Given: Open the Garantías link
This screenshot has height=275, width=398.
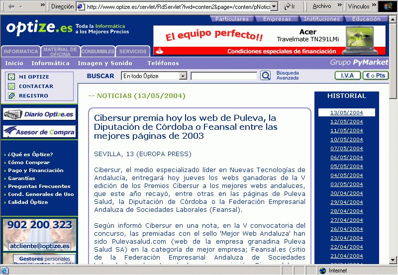Looking at the screenshot, I should 21,178.
